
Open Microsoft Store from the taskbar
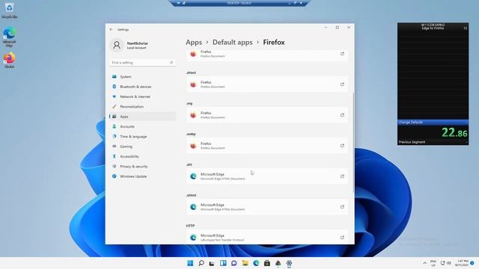[267, 263]
